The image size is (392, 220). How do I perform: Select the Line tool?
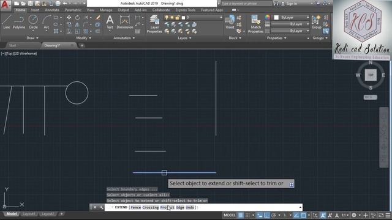[x=7, y=22]
